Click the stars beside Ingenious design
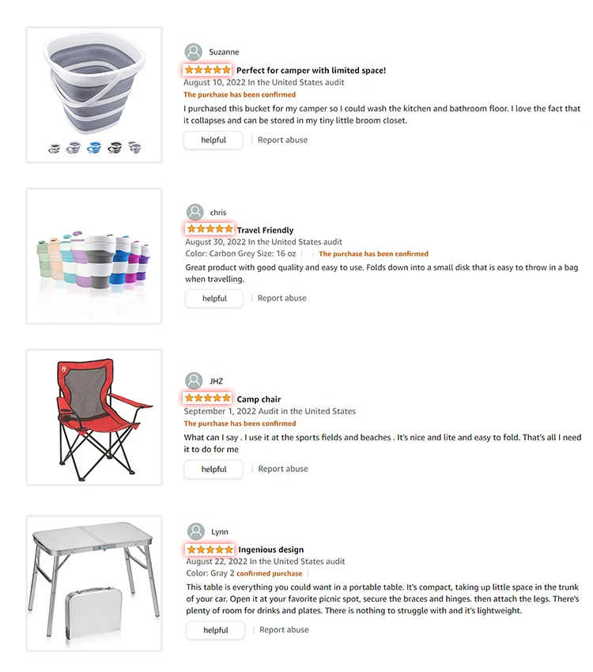Screen dimensions: 593x672 (x=210, y=549)
